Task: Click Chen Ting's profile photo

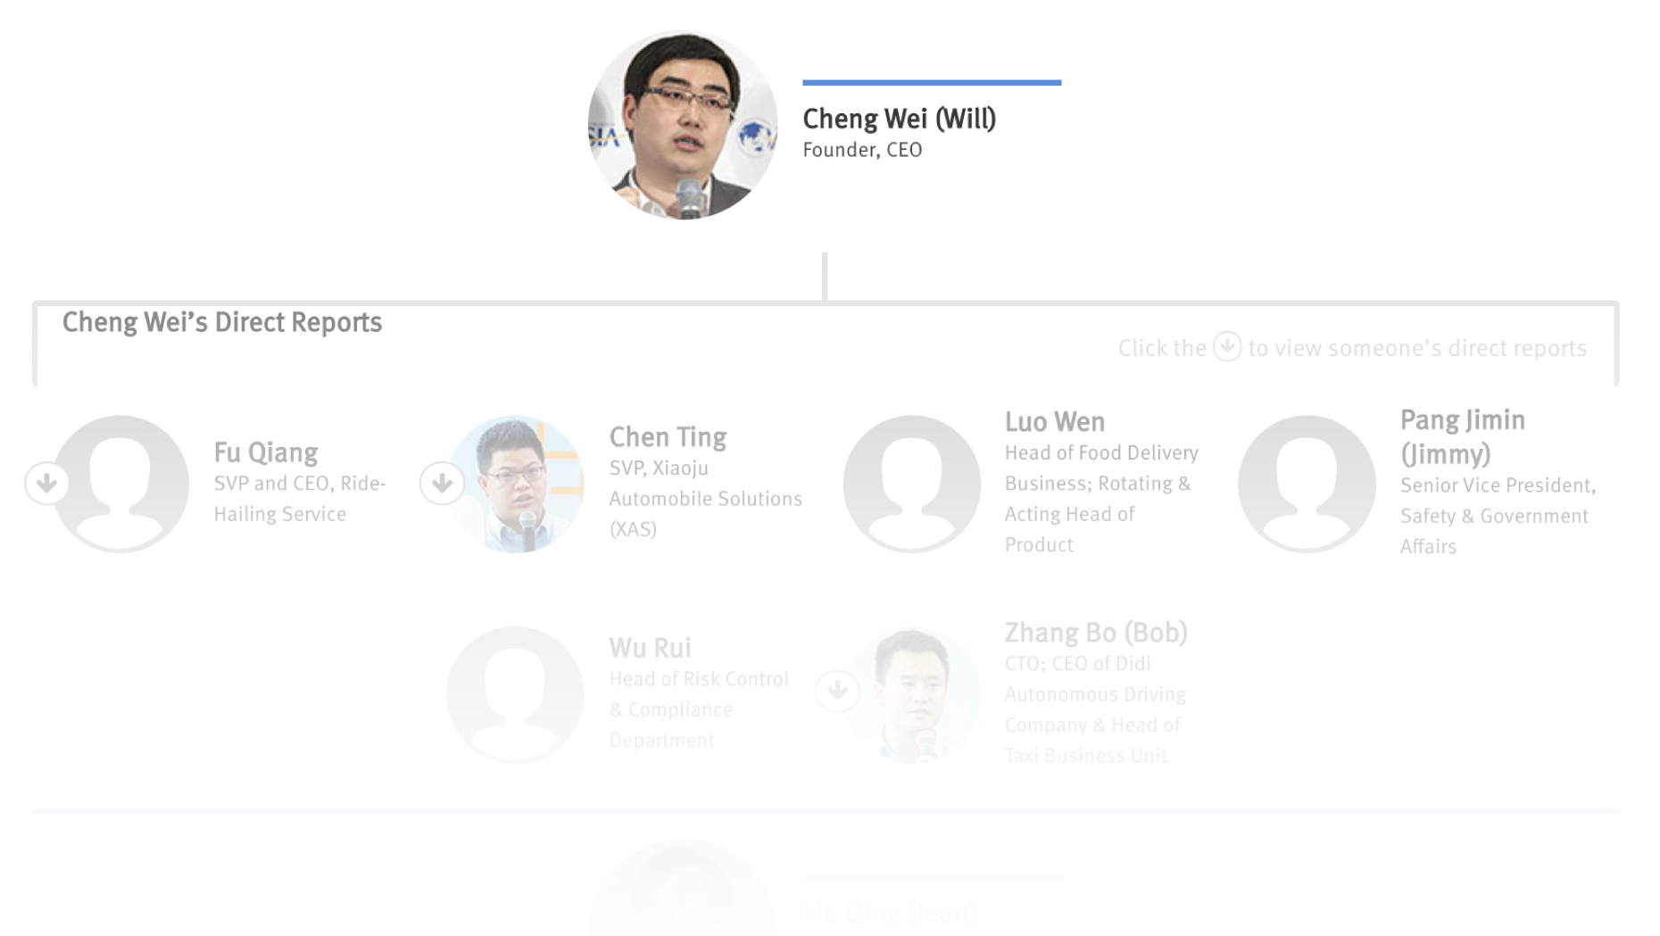Action: tap(515, 484)
